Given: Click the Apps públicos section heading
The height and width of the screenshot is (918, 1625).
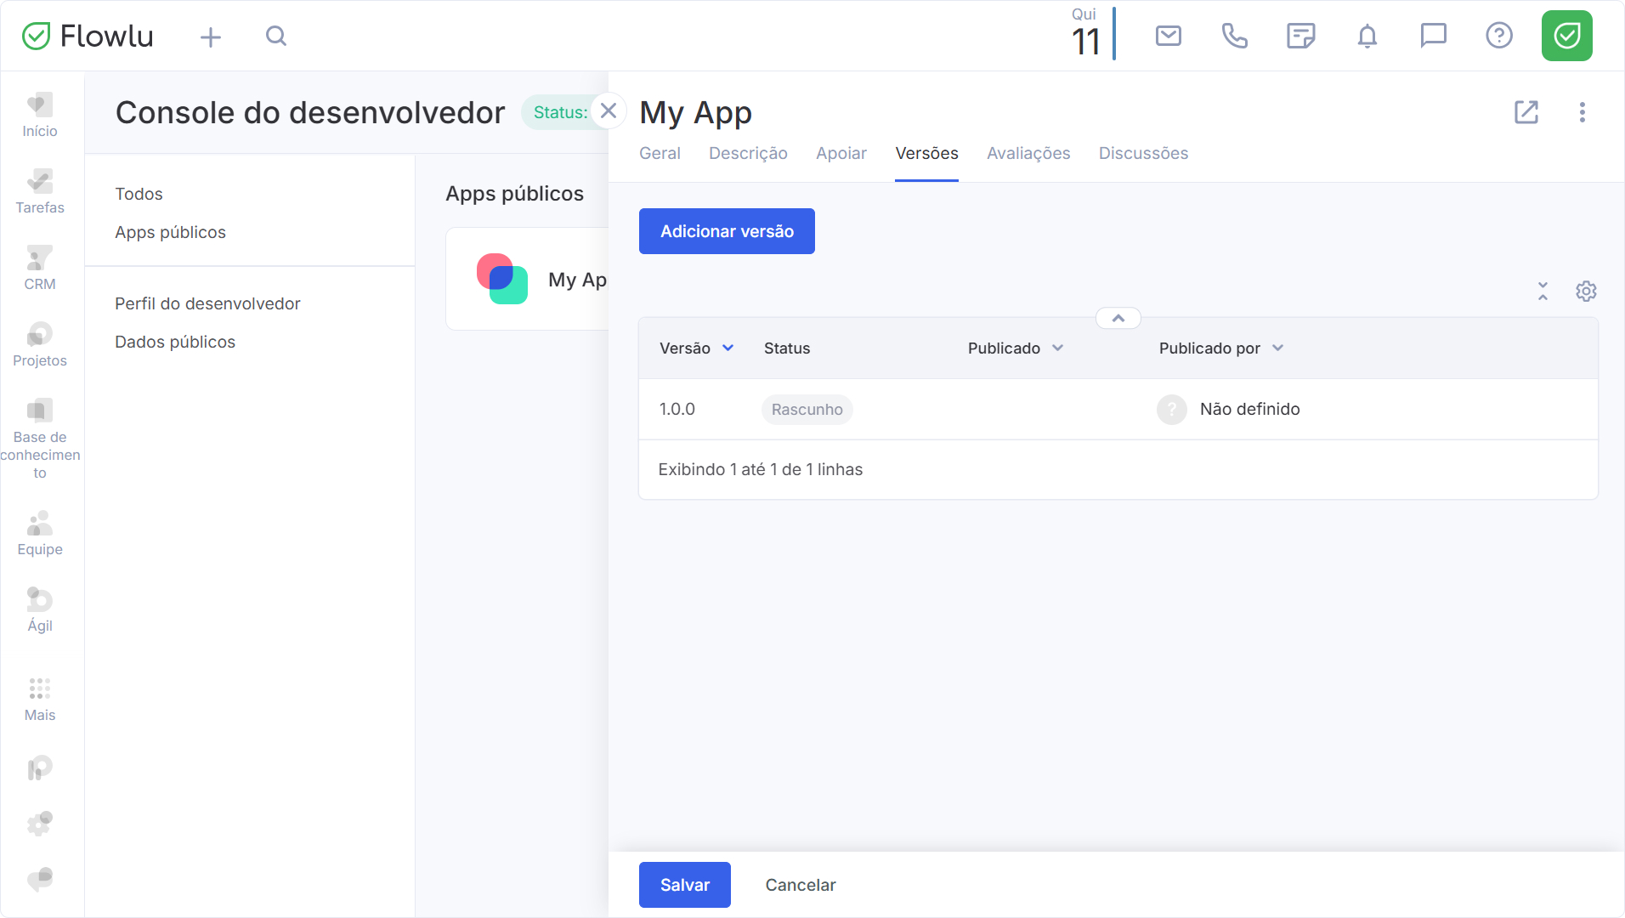Looking at the screenshot, I should click(x=514, y=194).
